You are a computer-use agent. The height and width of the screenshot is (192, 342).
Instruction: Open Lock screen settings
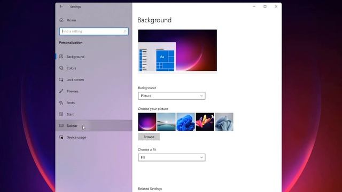tap(94, 79)
